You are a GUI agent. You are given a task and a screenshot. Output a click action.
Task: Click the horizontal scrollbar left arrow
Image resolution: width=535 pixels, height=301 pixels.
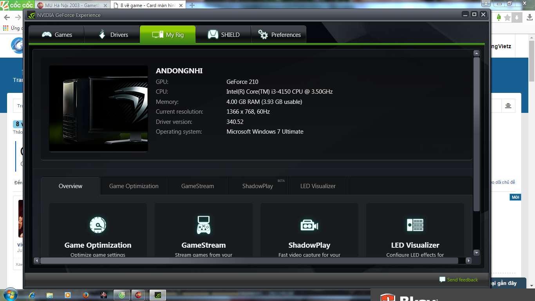(x=37, y=261)
